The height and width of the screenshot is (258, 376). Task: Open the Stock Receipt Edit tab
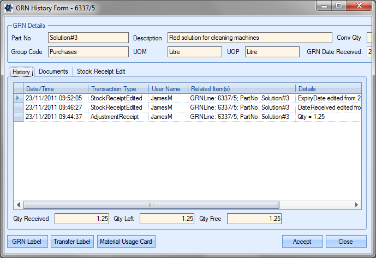[x=102, y=71]
